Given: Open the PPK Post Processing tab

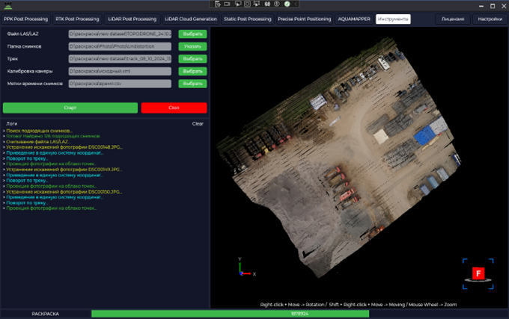Looking at the screenshot, I should [25, 19].
